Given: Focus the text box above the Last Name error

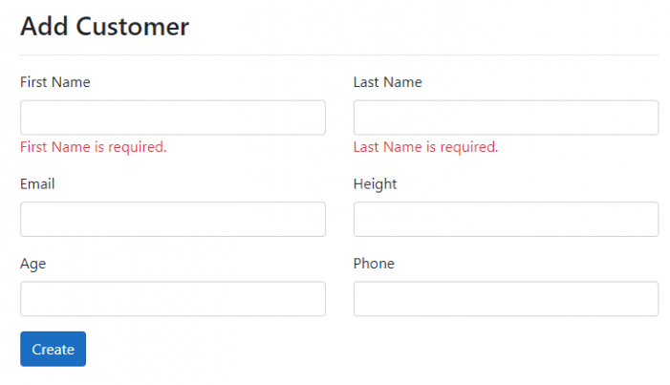Looking at the screenshot, I should (x=506, y=118).
